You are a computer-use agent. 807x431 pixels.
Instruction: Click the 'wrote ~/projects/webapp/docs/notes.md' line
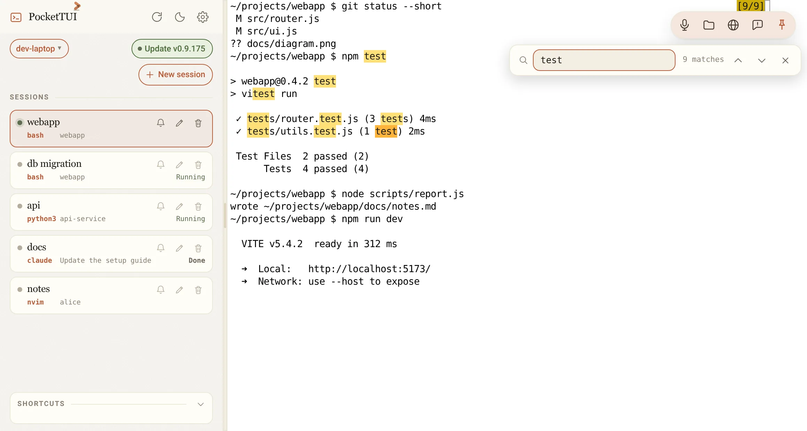coord(333,206)
